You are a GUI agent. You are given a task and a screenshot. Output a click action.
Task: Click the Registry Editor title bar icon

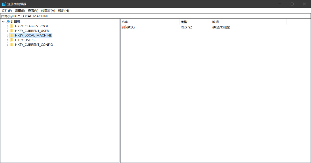(x=4, y=4)
